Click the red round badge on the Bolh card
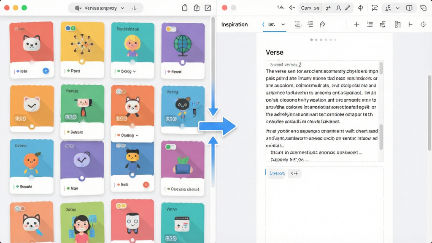Viewport: 432px width, 243px height. click(146, 185)
